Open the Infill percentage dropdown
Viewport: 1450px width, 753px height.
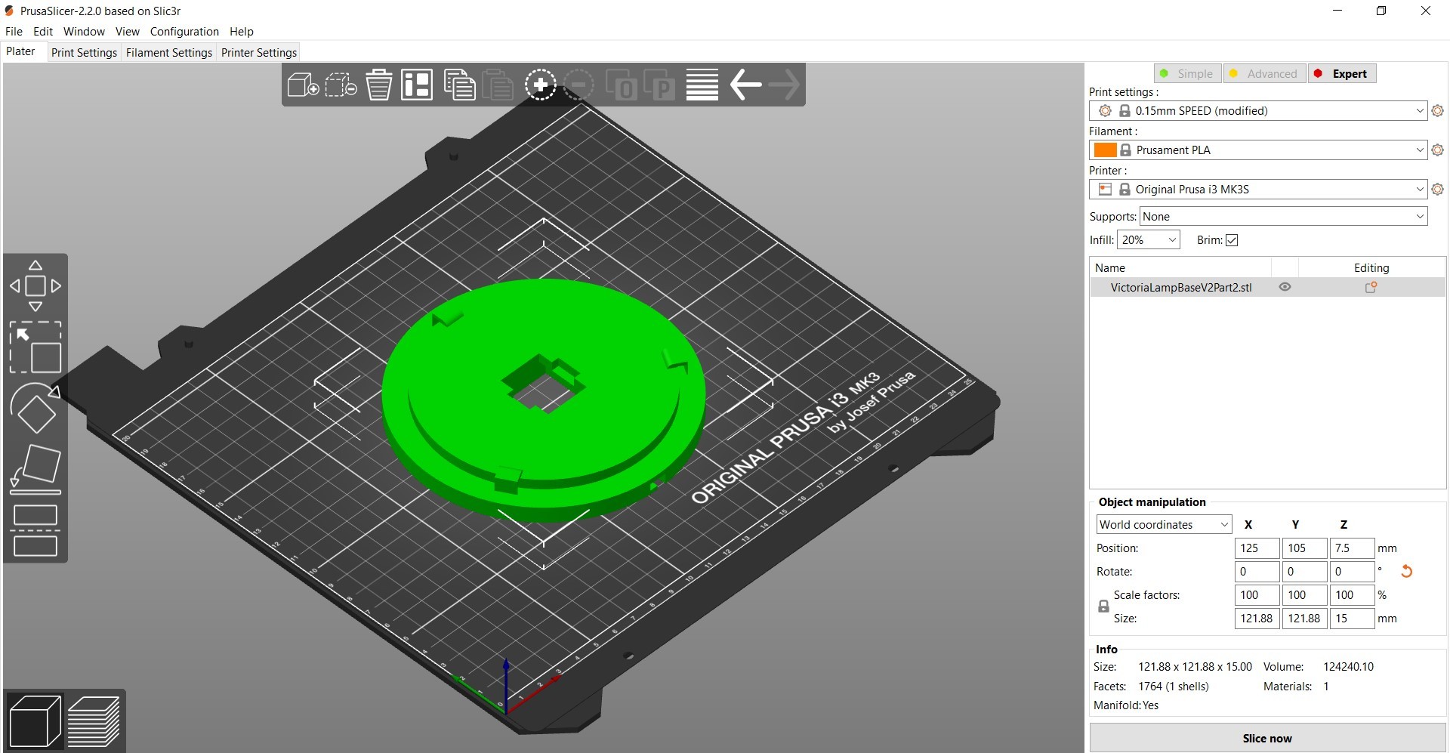click(1148, 240)
